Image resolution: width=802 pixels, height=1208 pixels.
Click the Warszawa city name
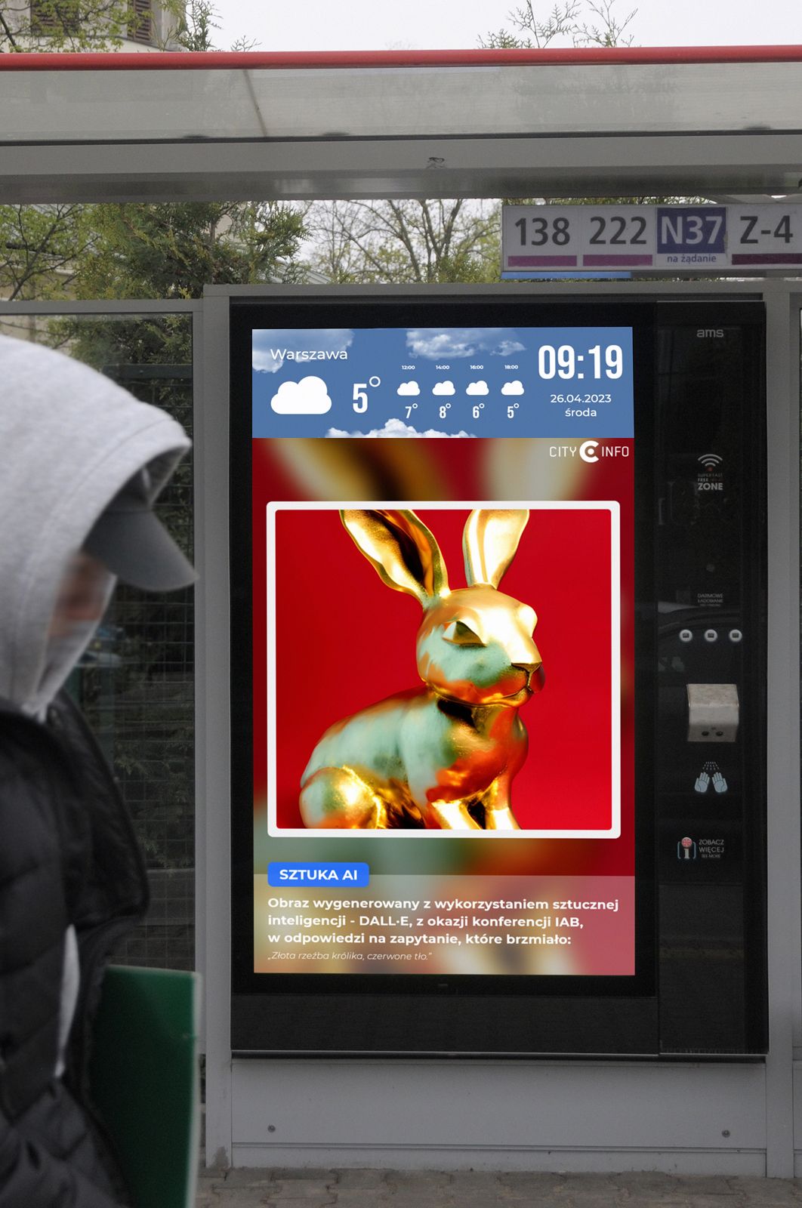tap(309, 354)
